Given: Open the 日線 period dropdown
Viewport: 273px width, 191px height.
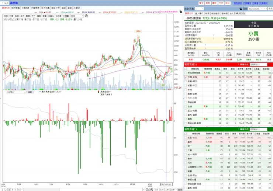Looking at the screenshot, I should click(x=77, y=16).
